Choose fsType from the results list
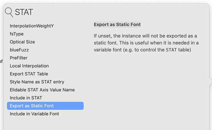This screenshot has width=212, height=130. pos(17,34)
